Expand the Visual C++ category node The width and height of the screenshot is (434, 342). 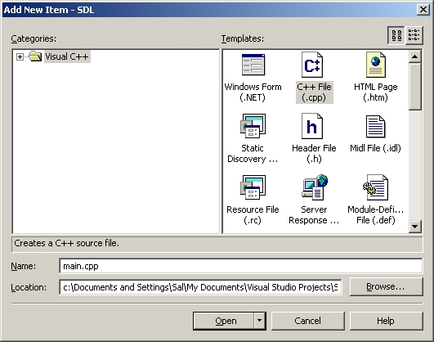(x=20, y=56)
